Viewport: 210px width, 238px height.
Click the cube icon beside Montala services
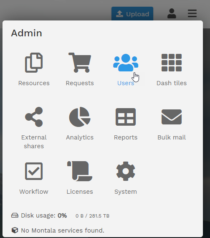(15, 230)
